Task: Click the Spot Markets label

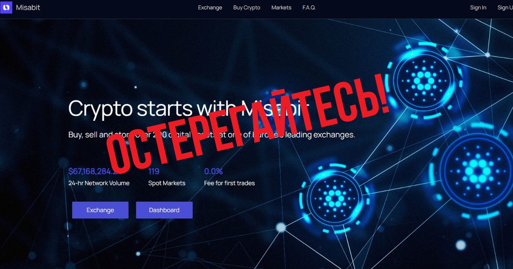Action: [x=167, y=183]
